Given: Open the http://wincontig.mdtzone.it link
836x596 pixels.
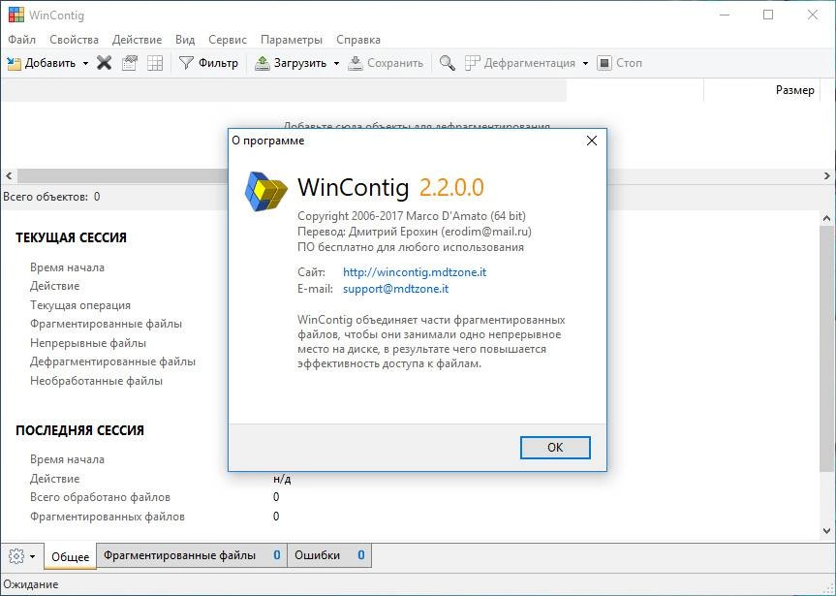Looking at the screenshot, I should coord(415,272).
